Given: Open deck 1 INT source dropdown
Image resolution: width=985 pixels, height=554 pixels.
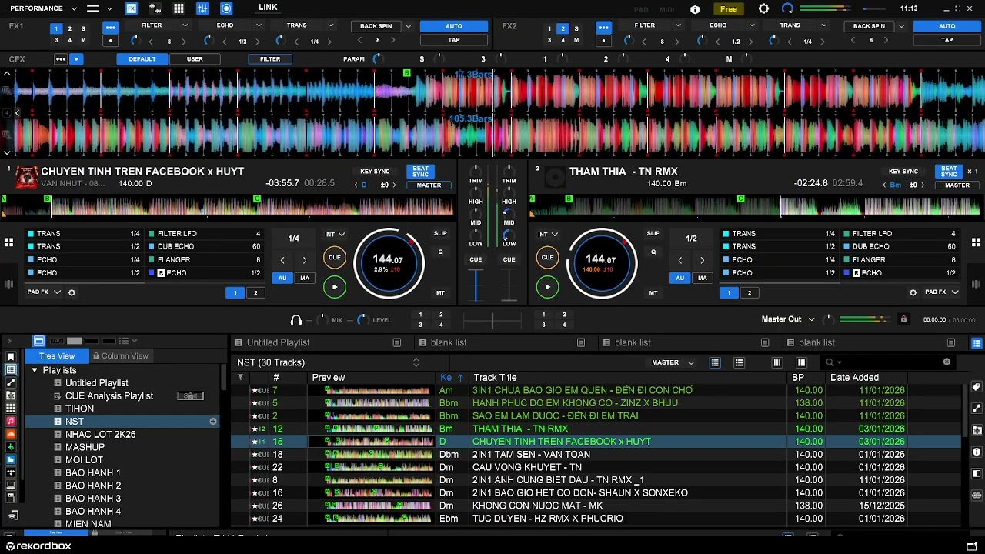Looking at the screenshot, I should coord(334,234).
